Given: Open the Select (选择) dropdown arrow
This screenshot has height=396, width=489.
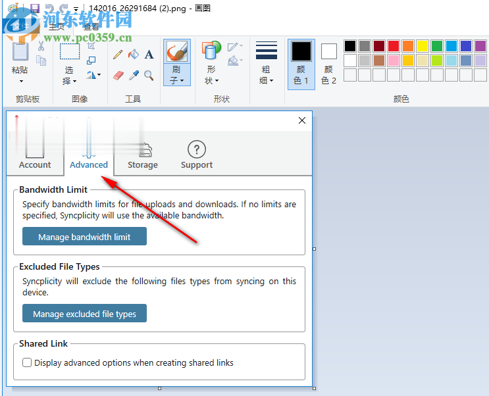Looking at the screenshot, I should click(x=75, y=82).
